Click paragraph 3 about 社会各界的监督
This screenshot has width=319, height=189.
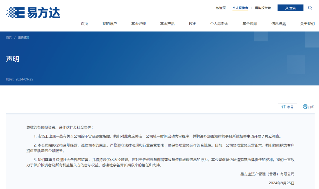click(160, 162)
